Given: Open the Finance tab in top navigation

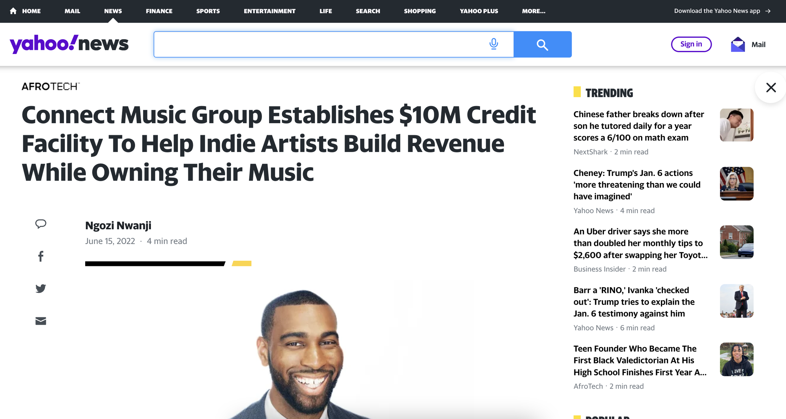Looking at the screenshot, I should [x=159, y=11].
